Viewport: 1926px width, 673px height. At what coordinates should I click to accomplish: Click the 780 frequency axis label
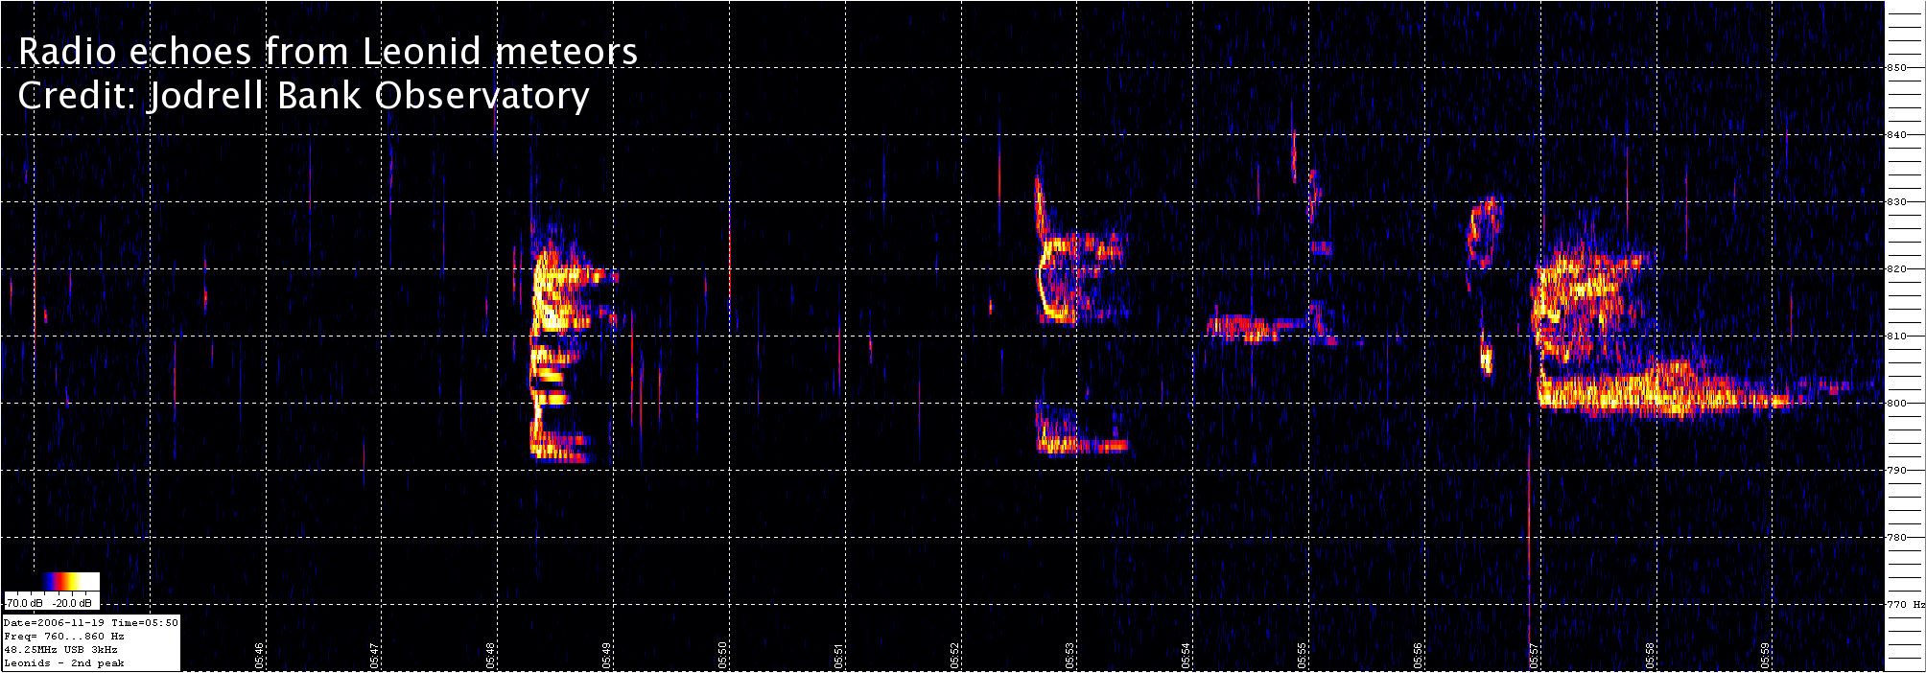pos(1897,538)
